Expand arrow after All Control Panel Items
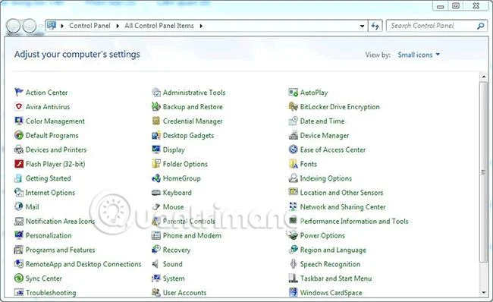The image size is (493, 302). pyautogui.click(x=201, y=26)
